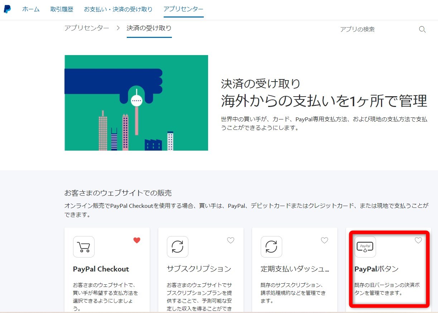Open the shopping cart icon on PayPal Checkout card
This screenshot has height=313, width=438.
83,247
